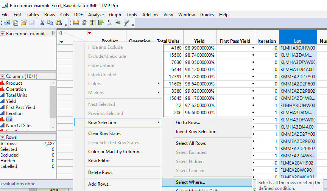Open the Rows menu
327x191 pixels.
pyautogui.click(x=50, y=15)
